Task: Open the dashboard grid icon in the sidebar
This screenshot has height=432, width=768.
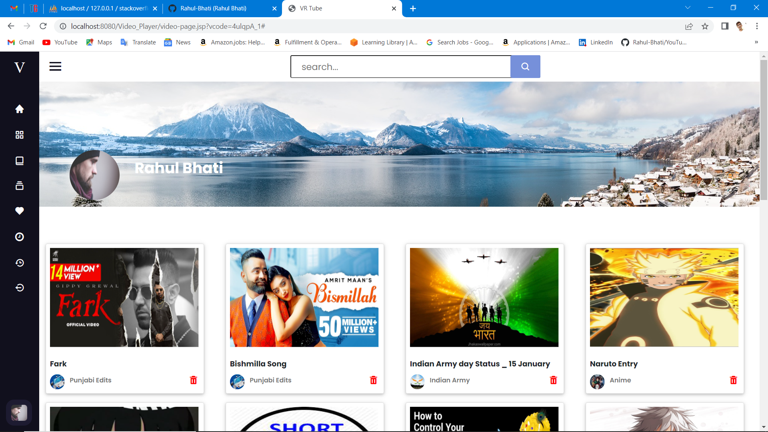Action: [x=19, y=135]
